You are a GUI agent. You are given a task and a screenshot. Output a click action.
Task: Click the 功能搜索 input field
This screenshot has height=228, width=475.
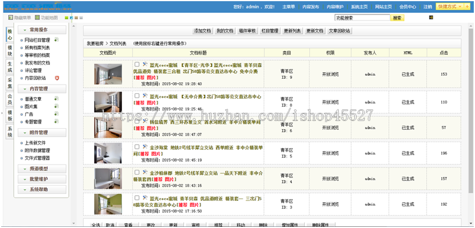[x=362, y=18]
